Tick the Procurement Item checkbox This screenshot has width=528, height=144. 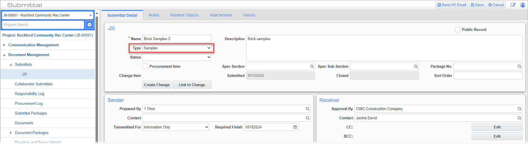(x=145, y=66)
